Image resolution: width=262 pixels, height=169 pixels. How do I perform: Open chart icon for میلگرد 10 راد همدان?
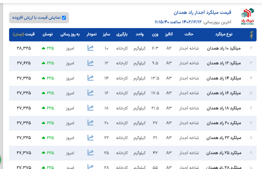coord(90,48)
